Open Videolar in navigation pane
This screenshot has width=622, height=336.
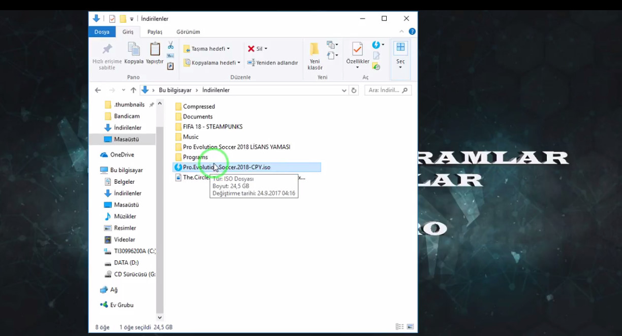[124, 240]
